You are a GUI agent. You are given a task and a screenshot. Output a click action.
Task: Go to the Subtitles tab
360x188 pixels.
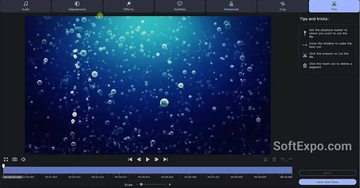click(x=180, y=6)
